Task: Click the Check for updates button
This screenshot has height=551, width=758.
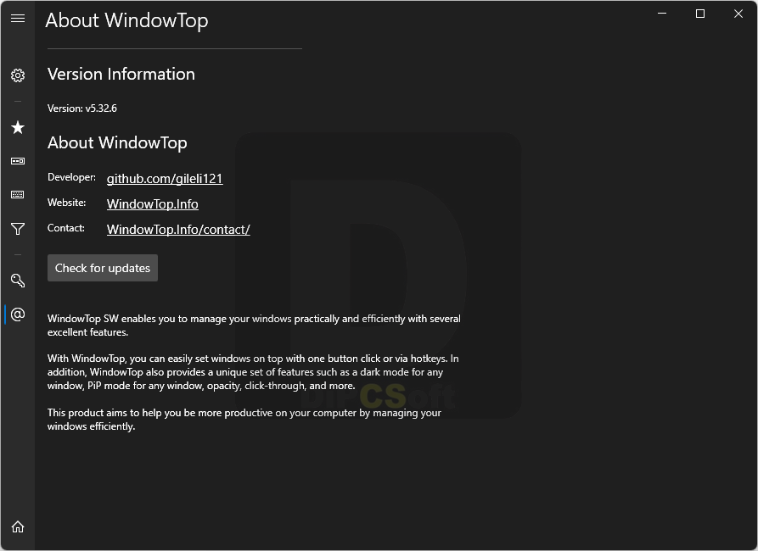Action: pyautogui.click(x=103, y=268)
